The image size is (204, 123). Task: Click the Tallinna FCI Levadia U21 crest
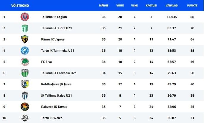tap(25, 73)
